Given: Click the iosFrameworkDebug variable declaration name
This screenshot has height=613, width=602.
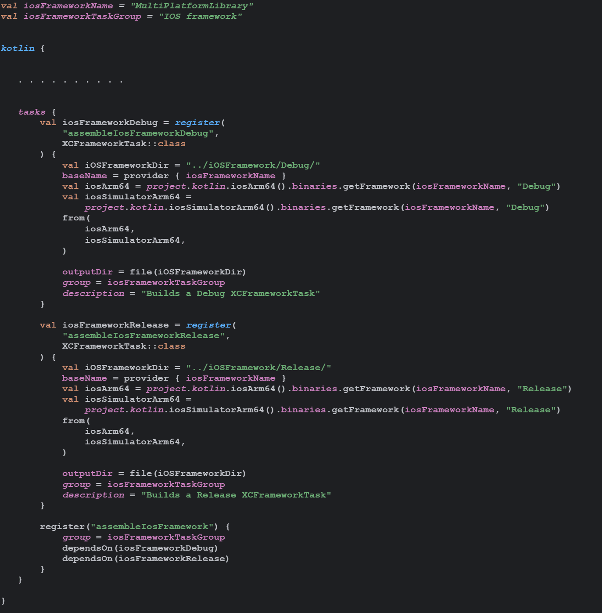Looking at the screenshot, I should tap(110, 123).
